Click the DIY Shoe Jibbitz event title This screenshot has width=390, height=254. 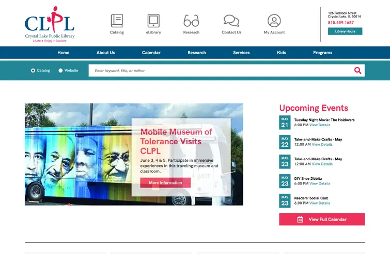(308, 179)
